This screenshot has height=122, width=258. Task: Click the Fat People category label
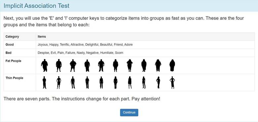tap(13, 61)
